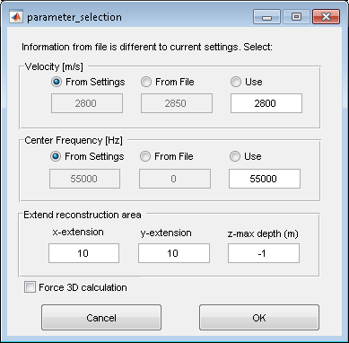The image size is (349, 343).
Task: Click the y-extension input field
Action: point(174,253)
